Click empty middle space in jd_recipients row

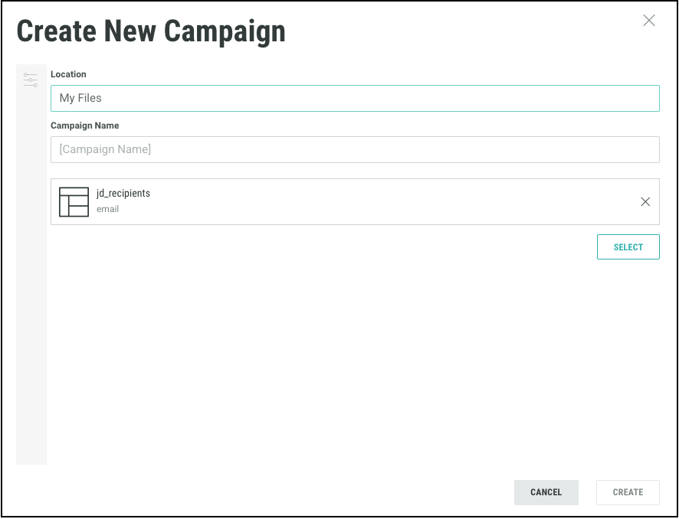tap(383, 202)
